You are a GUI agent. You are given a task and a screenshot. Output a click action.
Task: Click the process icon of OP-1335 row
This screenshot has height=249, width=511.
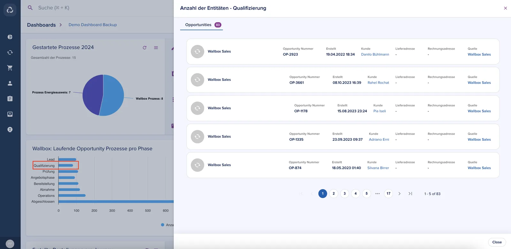point(197,137)
